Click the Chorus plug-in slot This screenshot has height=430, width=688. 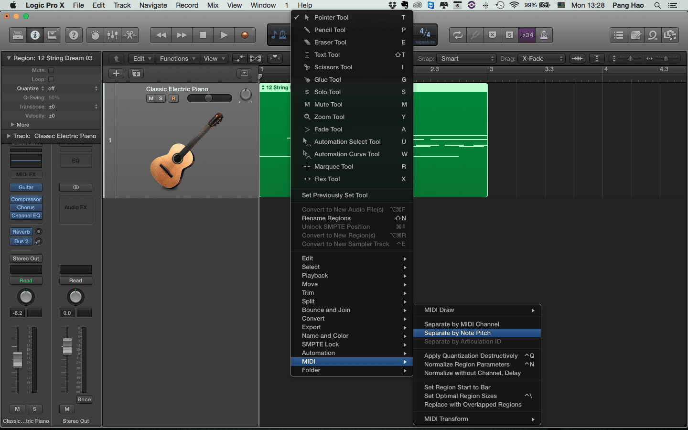tap(26, 207)
